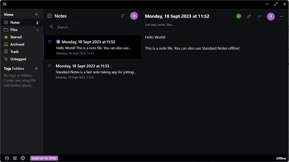Open the Archived view
The image size is (289, 162).
coord(21,45)
